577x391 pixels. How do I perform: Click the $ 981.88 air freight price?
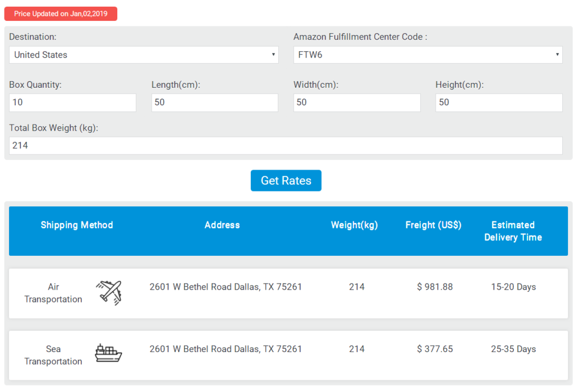pos(434,287)
